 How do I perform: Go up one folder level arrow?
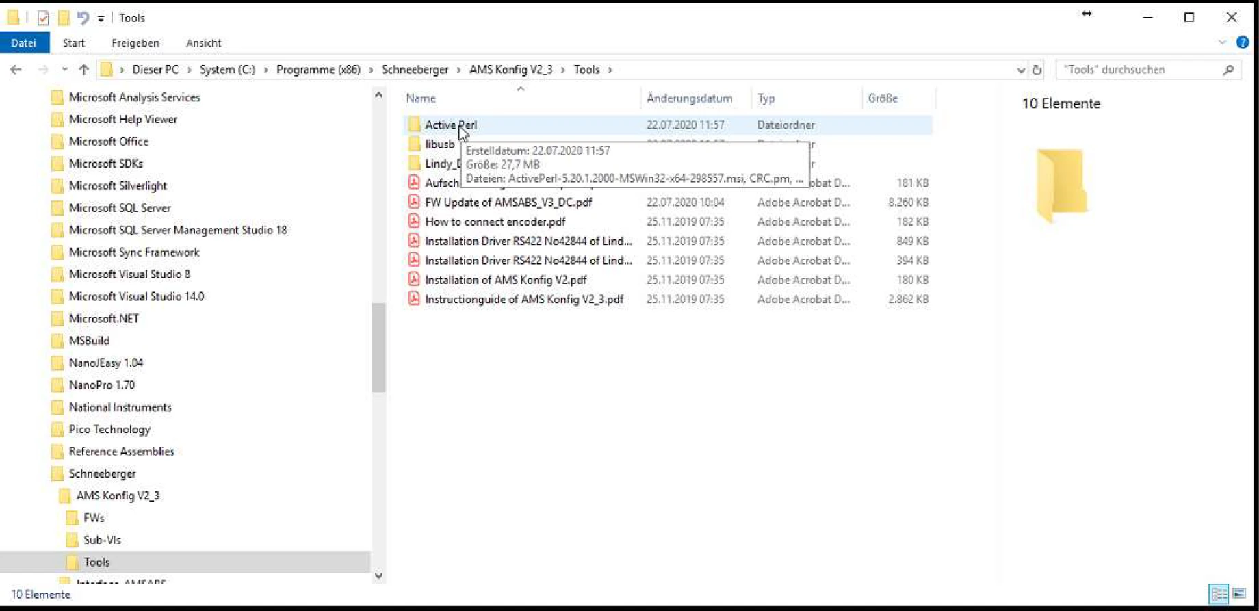[83, 70]
